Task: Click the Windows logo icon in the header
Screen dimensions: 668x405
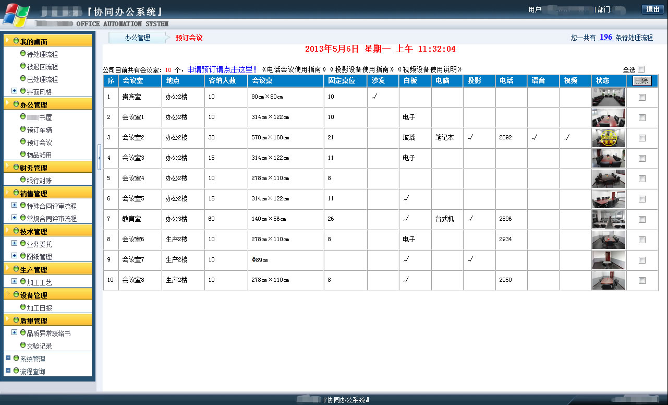Action: [x=16, y=15]
